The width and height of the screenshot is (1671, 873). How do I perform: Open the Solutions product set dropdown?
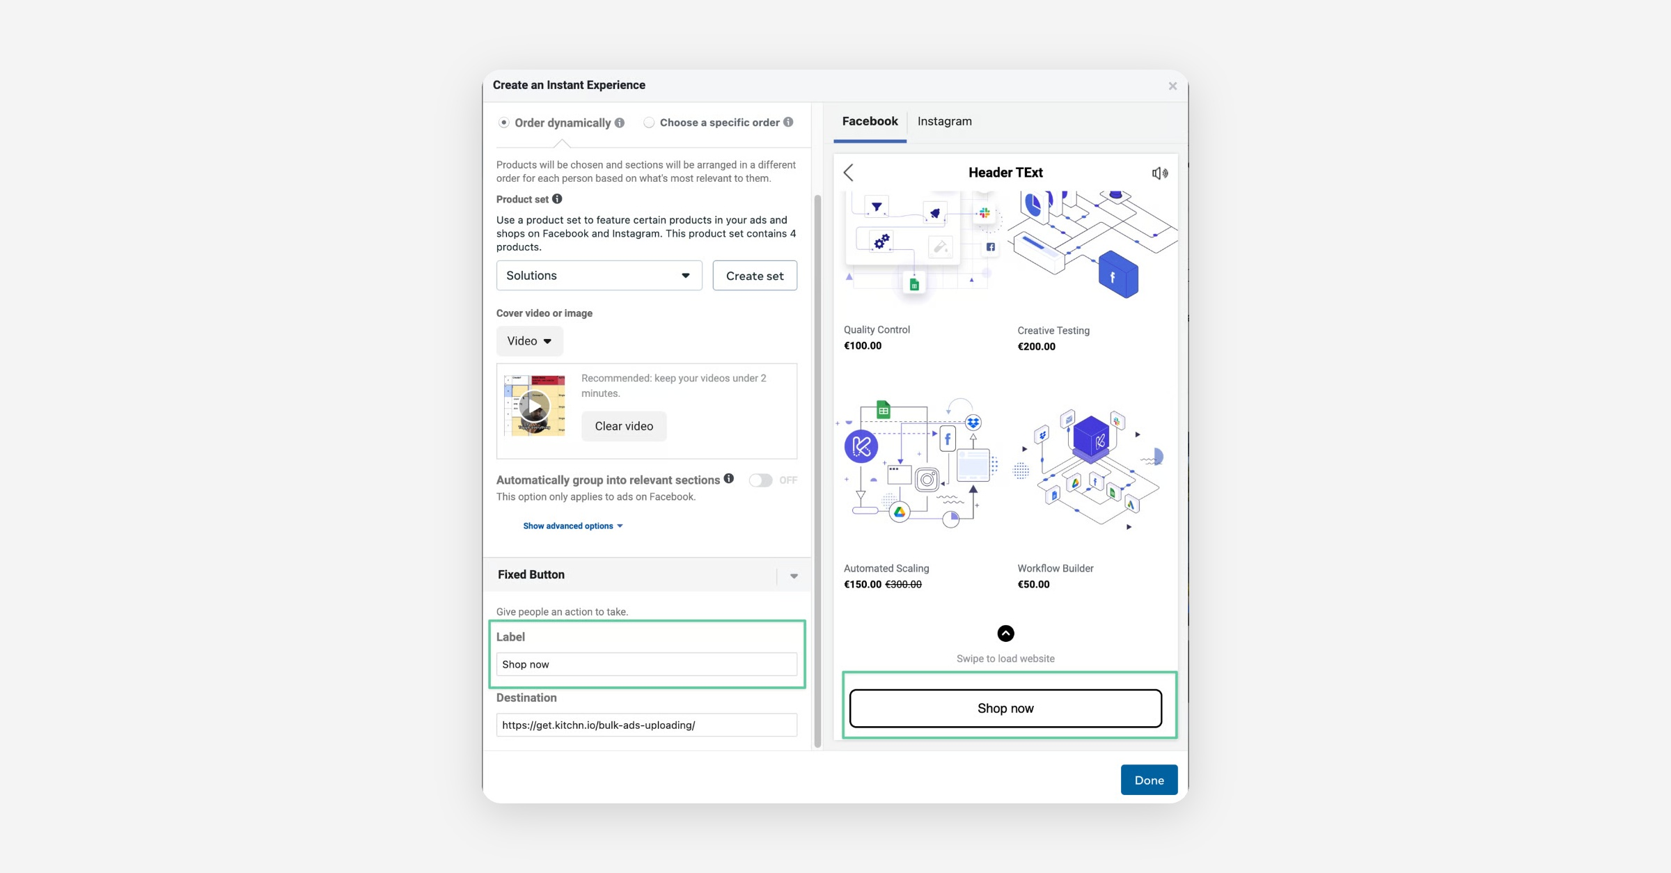pyautogui.click(x=599, y=276)
